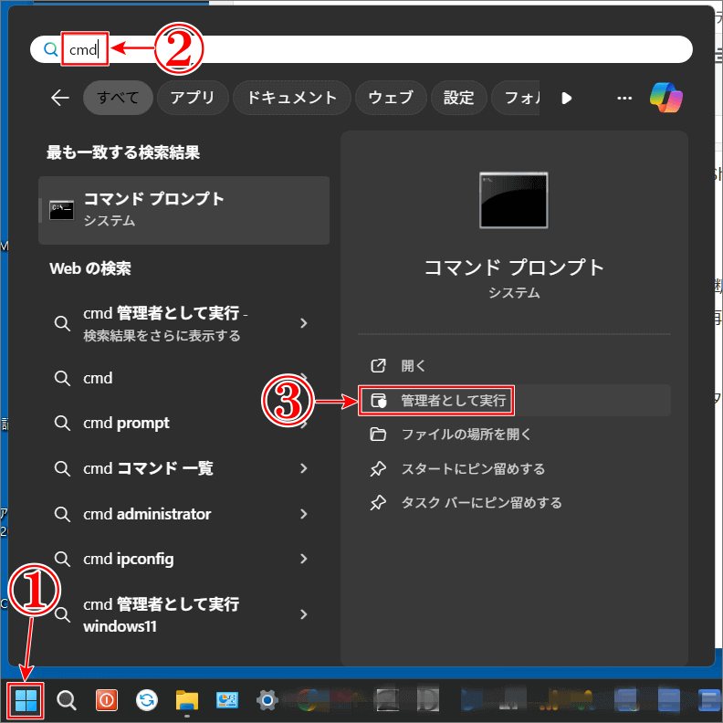Select the アプリ filter tab
The height and width of the screenshot is (723, 723).
[x=193, y=98]
